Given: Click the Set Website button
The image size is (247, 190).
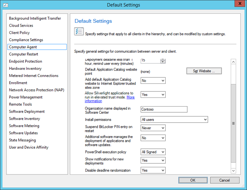Looking at the screenshot, I should pyautogui.click(x=204, y=71).
